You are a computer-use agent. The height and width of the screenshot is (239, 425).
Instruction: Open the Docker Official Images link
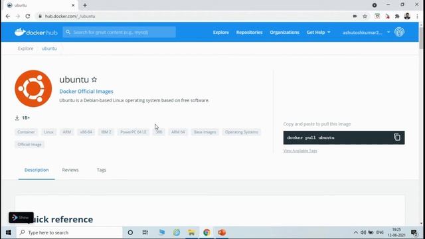(86, 92)
